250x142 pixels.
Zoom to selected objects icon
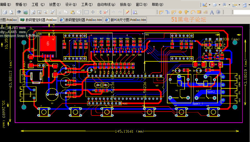point(46,12)
